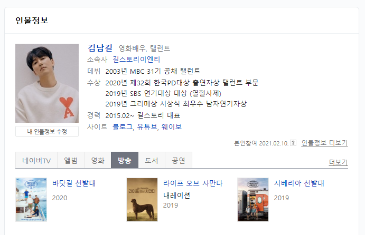Switch to the 공연 tab
Viewport: 365px width, 235px height.
(179, 160)
